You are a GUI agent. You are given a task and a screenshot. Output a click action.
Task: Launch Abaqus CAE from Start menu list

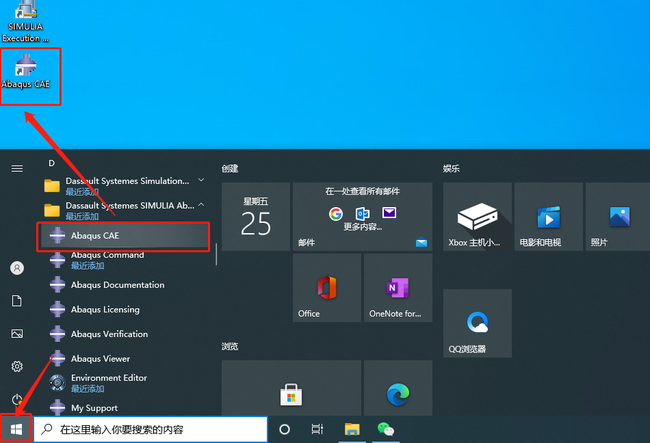(123, 236)
